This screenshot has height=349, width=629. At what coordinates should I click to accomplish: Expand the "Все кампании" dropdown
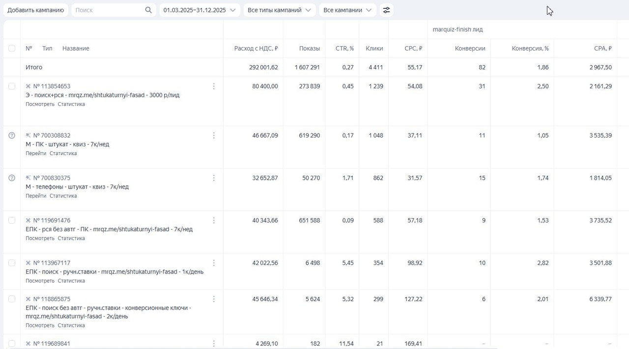pos(347,10)
